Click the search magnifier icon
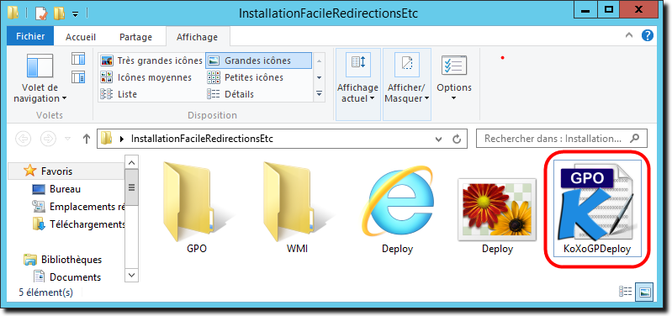672x316 pixels. (x=635, y=139)
